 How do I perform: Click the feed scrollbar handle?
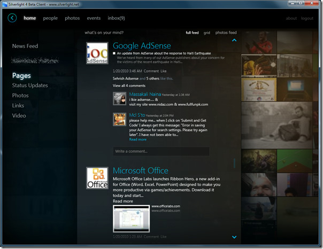(234, 163)
